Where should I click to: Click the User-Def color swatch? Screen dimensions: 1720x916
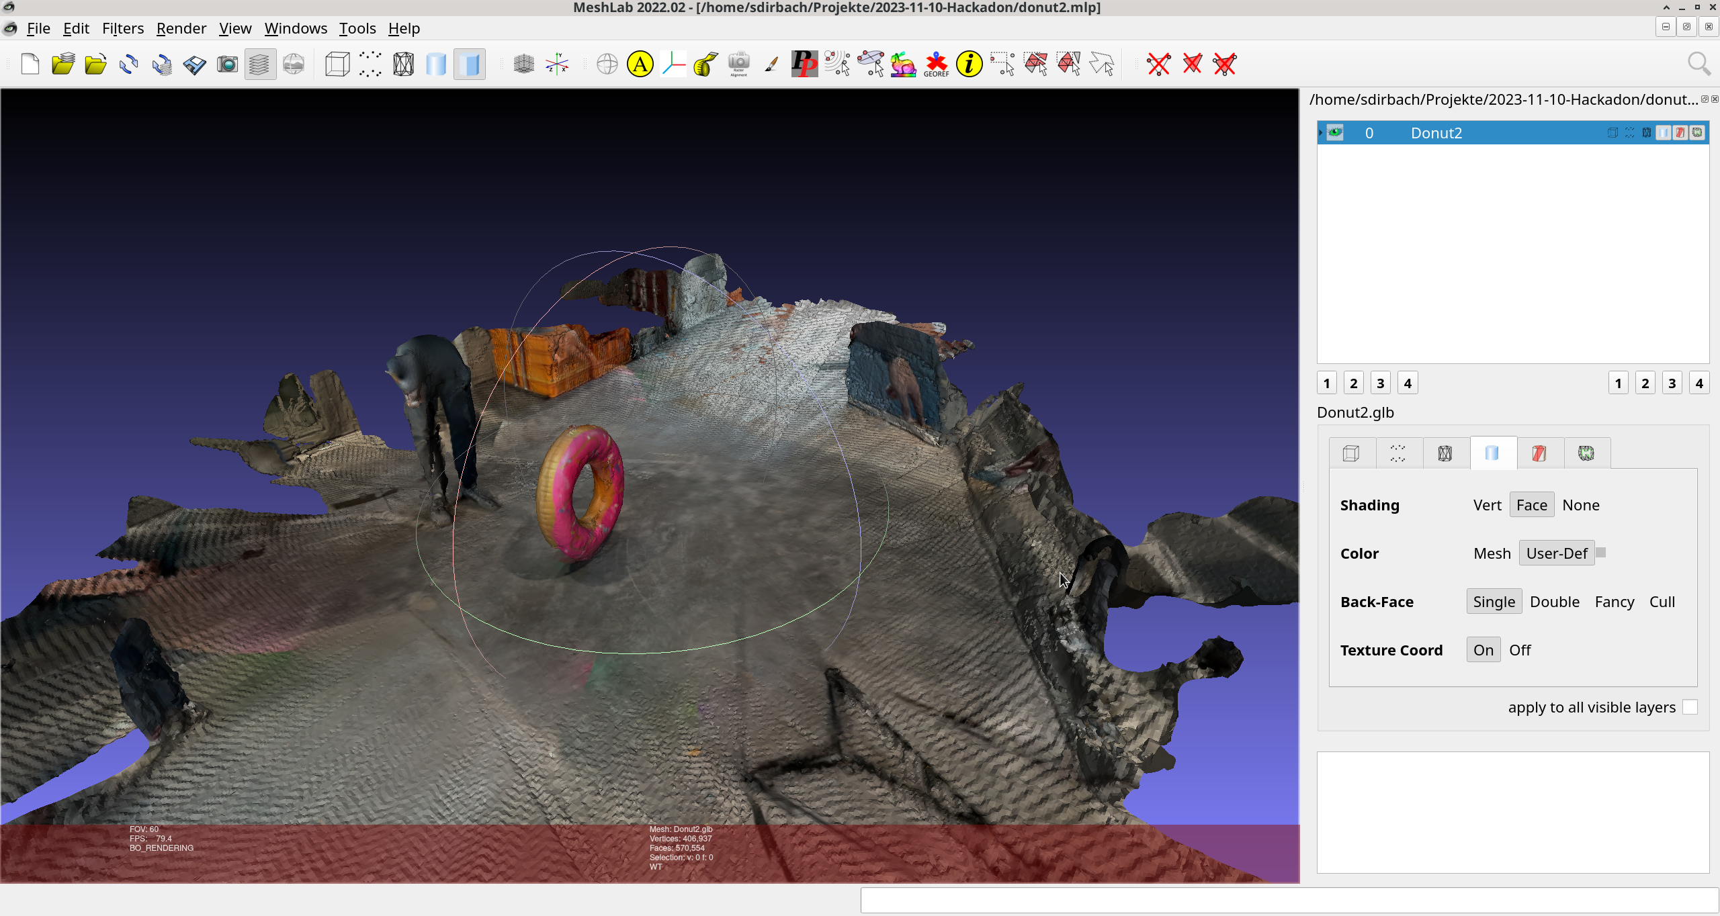(1601, 552)
